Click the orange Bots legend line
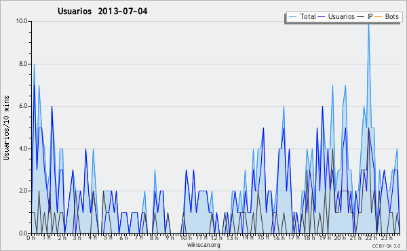The width and height of the screenshot is (407, 251). coord(379,17)
